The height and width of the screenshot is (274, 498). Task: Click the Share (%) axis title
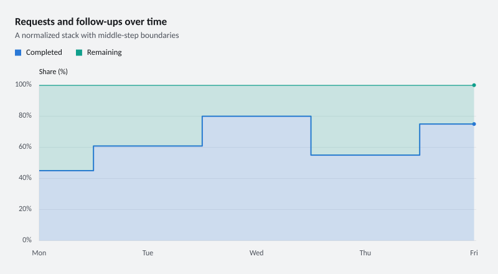[x=54, y=72]
